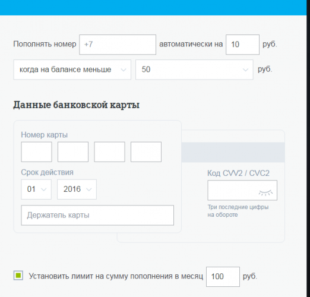
Task: Select the third card number box
Action: coord(109,152)
